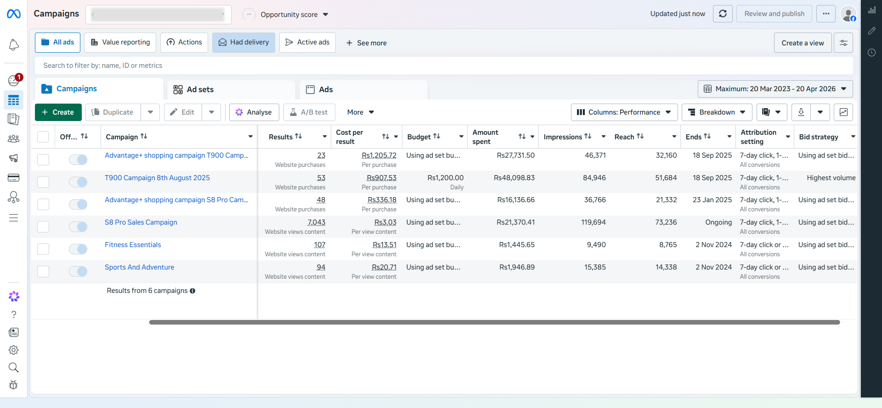The image size is (882, 408).
Task: Switch to the Ad sets tab
Action: point(200,89)
